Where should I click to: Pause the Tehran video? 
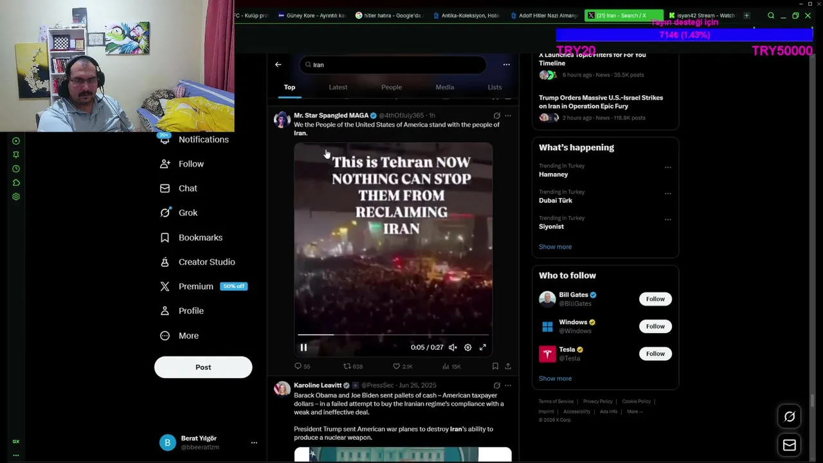click(x=303, y=347)
